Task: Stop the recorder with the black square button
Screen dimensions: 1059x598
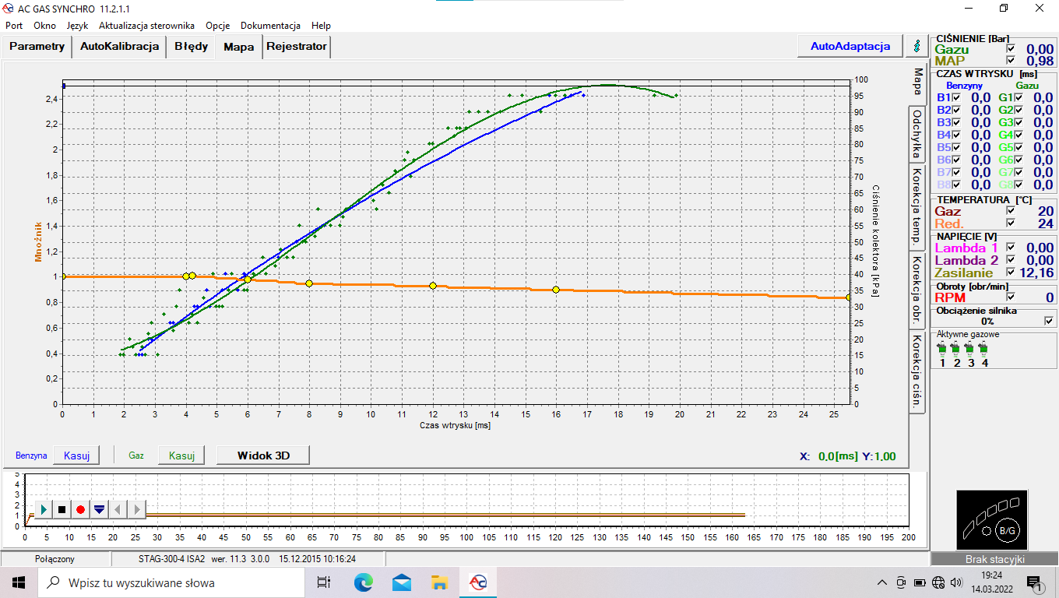Action: pyautogui.click(x=62, y=509)
